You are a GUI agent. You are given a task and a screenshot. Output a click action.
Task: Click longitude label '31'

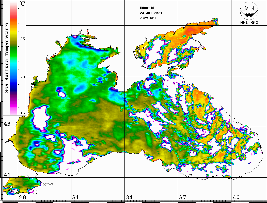[76, 197]
